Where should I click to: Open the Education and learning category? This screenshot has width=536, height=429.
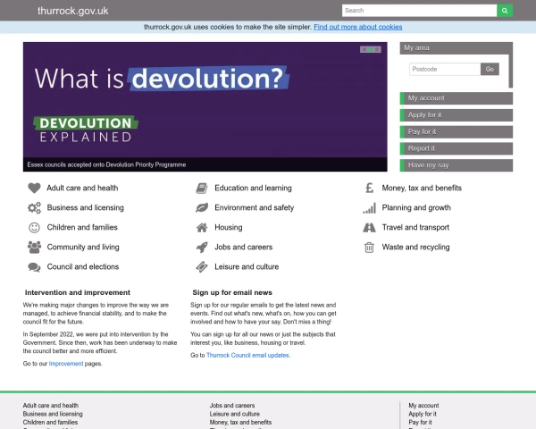[x=254, y=188]
